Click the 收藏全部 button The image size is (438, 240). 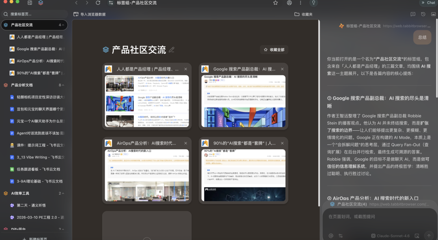(274, 50)
